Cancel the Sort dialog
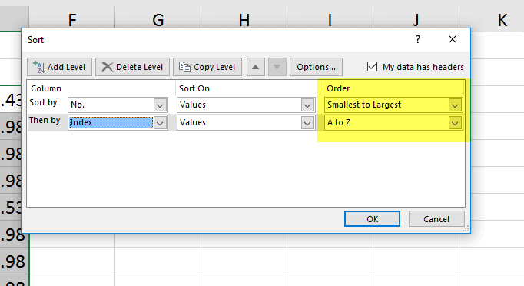524x286 pixels. tap(436, 219)
